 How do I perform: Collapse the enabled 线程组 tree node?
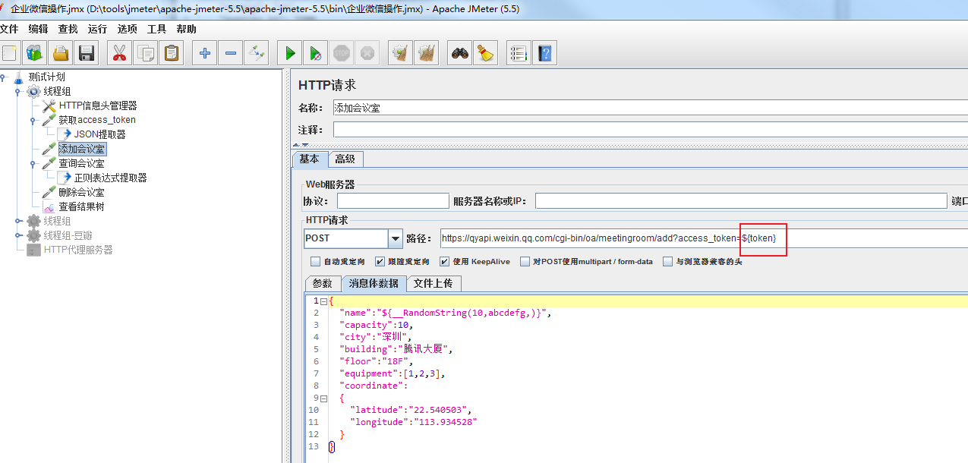point(17,91)
